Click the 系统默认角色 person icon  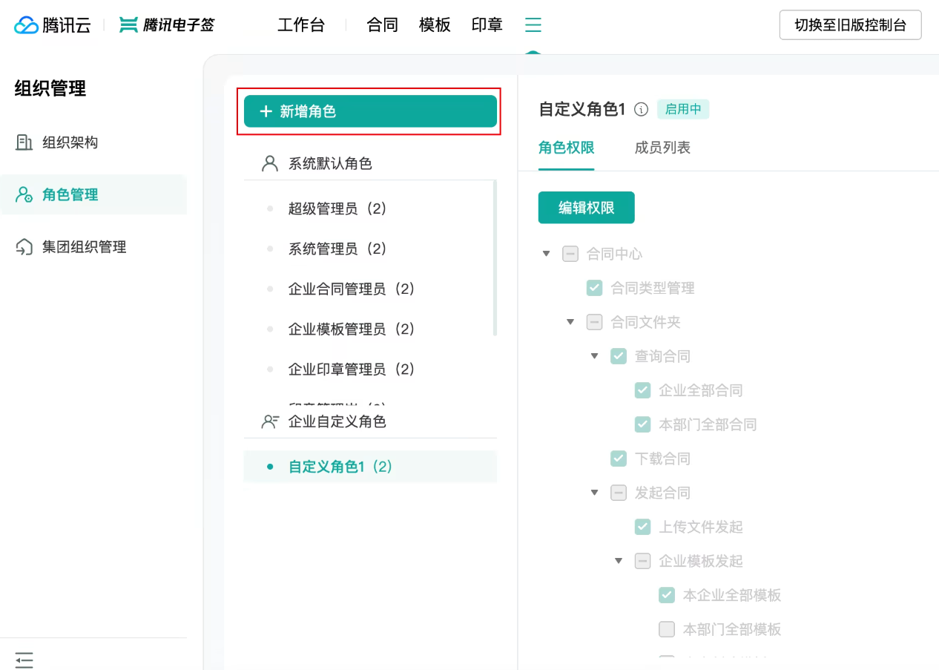(x=268, y=163)
